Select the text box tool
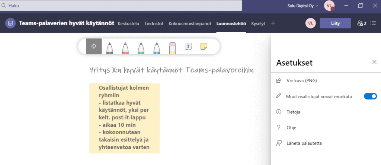 188,46
